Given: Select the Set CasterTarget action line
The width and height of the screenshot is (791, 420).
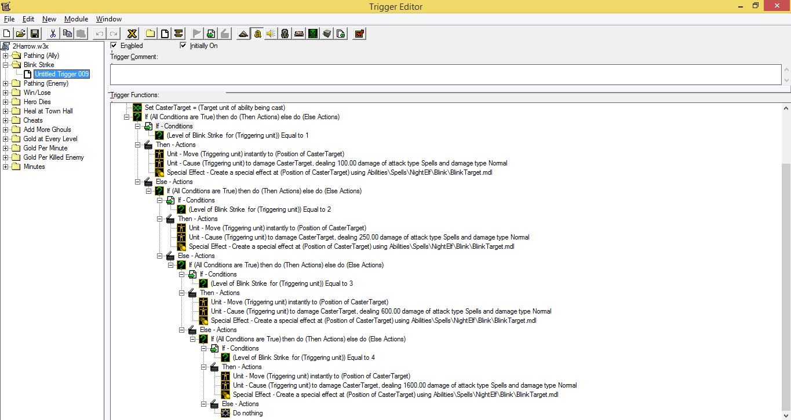Looking at the screenshot, I should pyautogui.click(x=214, y=108).
